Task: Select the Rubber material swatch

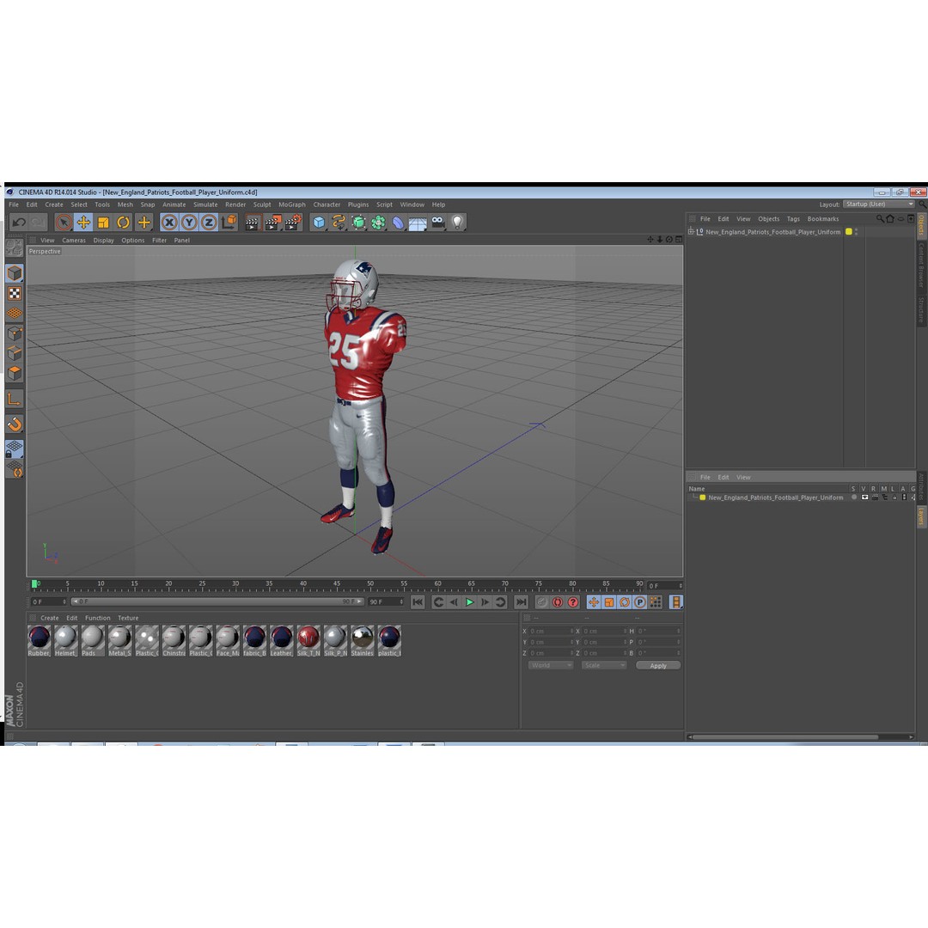Action: tap(39, 641)
